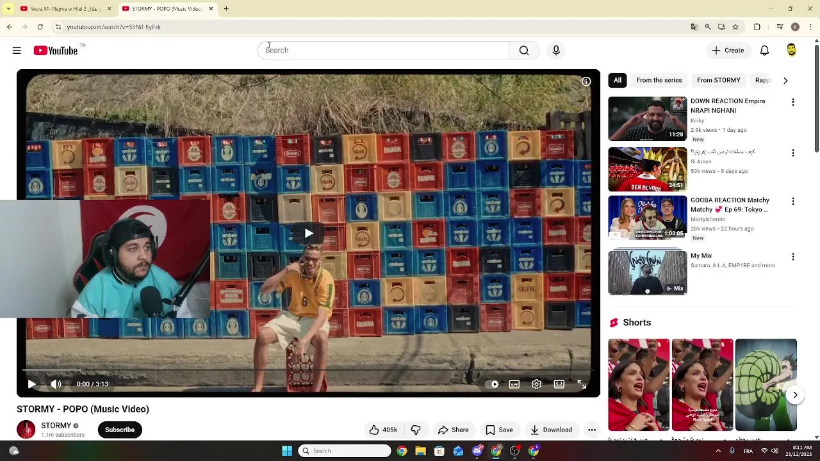
Task: Switch player to theater mode
Action: click(559, 384)
